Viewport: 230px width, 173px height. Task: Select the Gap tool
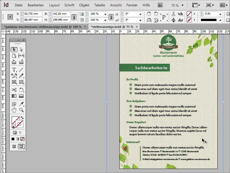click(x=21, y=56)
